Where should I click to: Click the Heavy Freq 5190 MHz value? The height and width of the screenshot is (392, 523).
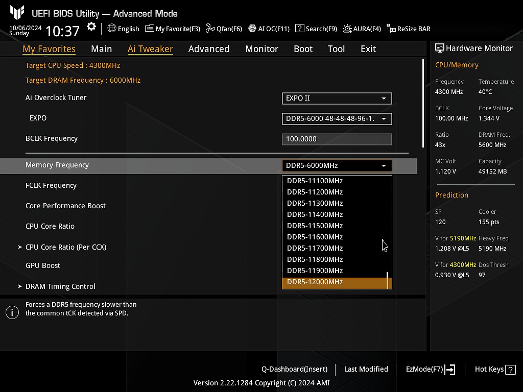(x=492, y=249)
